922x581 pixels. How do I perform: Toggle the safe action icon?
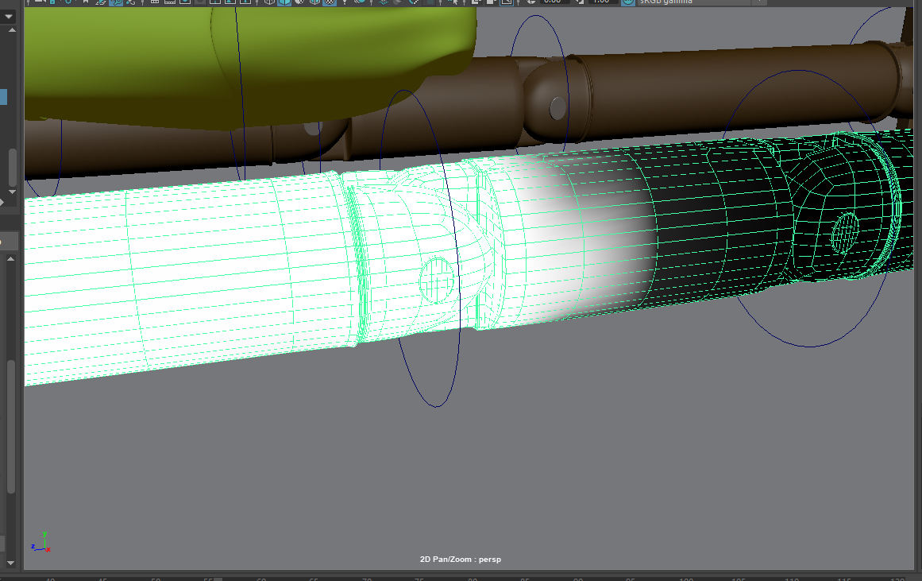click(x=230, y=2)
